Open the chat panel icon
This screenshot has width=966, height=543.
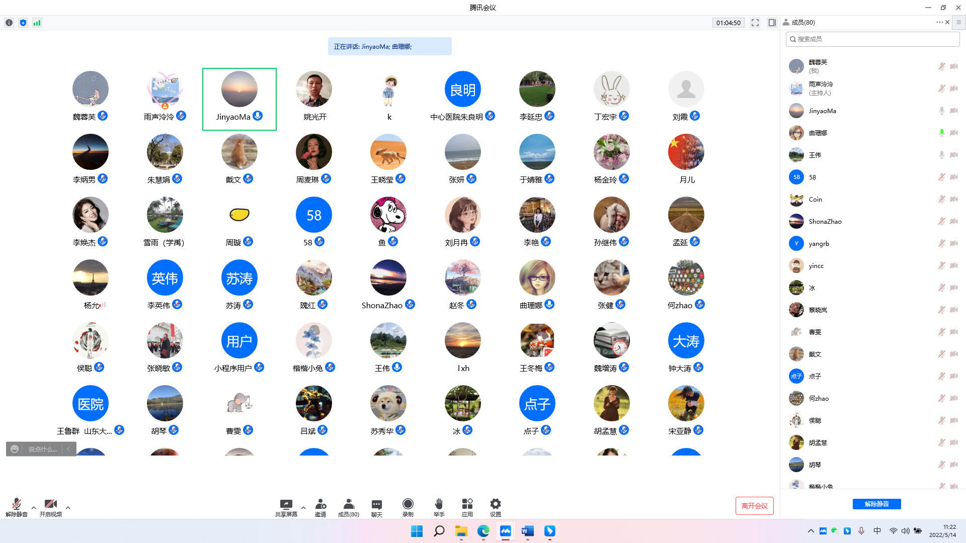point(376,504)
